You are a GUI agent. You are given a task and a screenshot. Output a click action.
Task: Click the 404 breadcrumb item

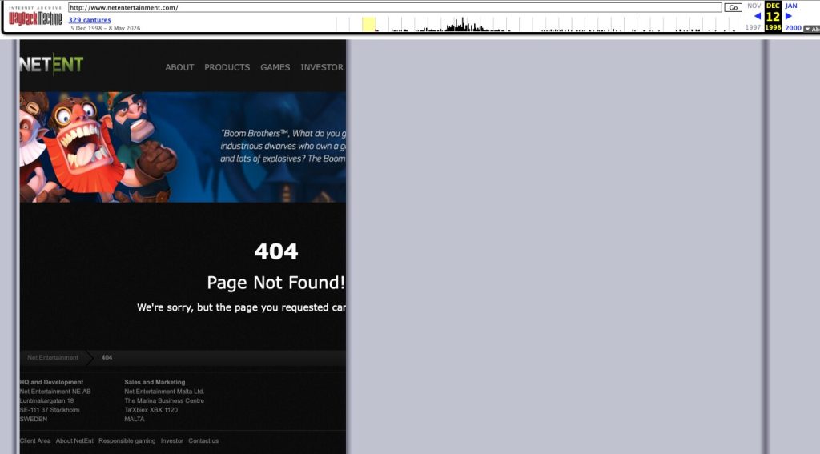107,357
